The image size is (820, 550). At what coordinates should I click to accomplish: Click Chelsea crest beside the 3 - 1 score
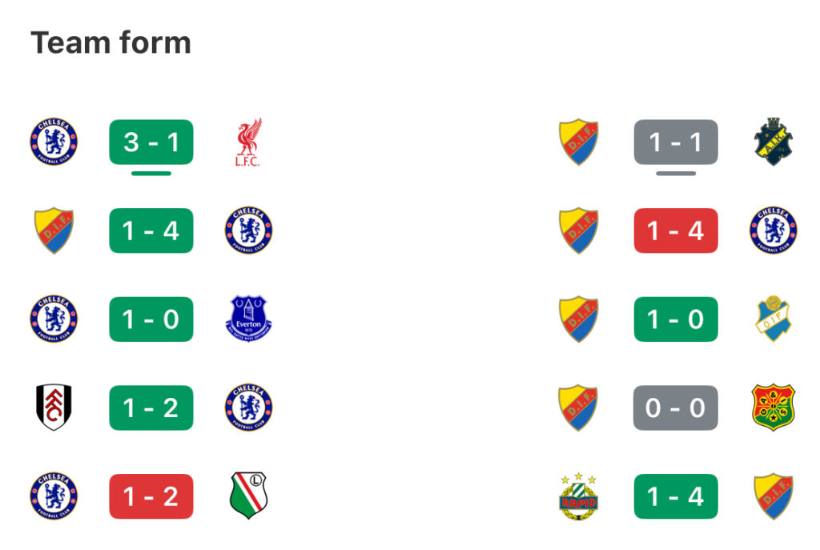point(54,142)
